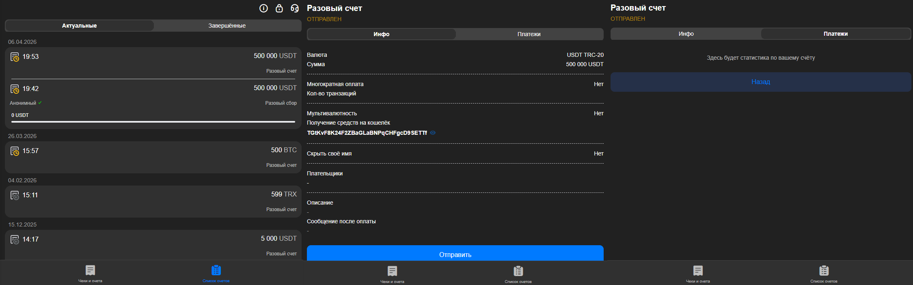
Task: Switch to Завершённые tab
Action: 227,26
